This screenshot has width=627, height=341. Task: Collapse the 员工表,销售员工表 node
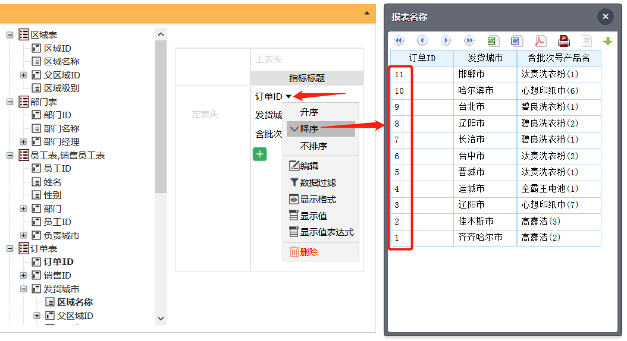pyautogui.click(x=10, y=155)
